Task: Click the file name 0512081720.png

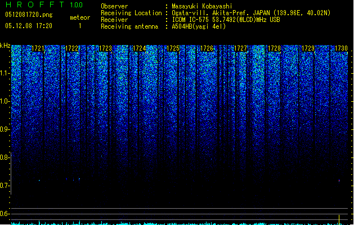Action: coord(29,15)
